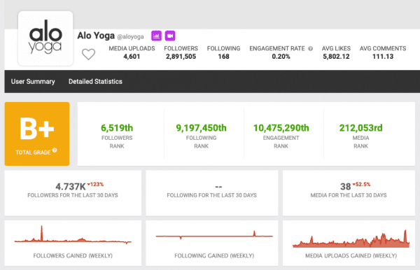Screen dimensions: 420x270
Task: Click the 38 media last 30 days card
Action: [349, 193]
